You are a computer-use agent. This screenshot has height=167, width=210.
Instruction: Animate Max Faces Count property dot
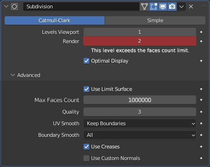click(201, 100)
